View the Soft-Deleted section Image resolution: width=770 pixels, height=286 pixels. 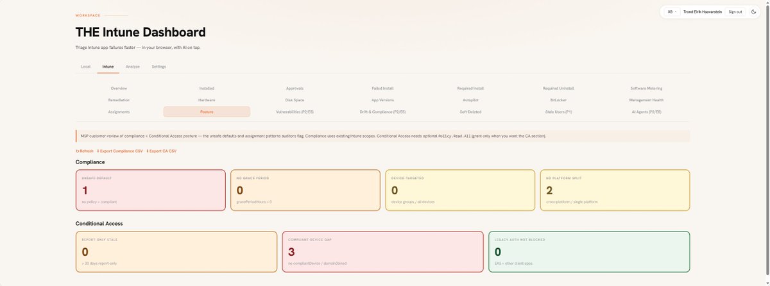pos(470,112)
